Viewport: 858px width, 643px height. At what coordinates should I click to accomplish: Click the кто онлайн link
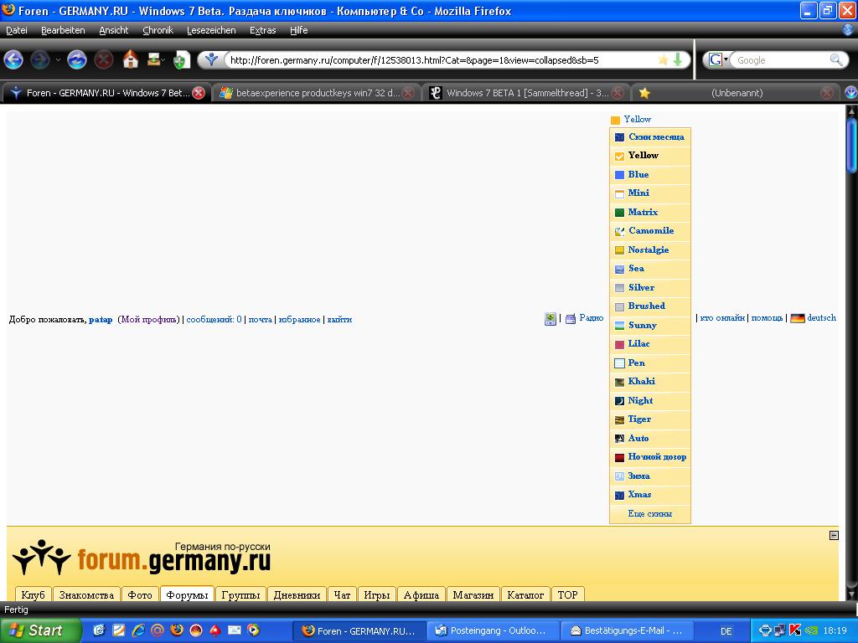(722, 317)
